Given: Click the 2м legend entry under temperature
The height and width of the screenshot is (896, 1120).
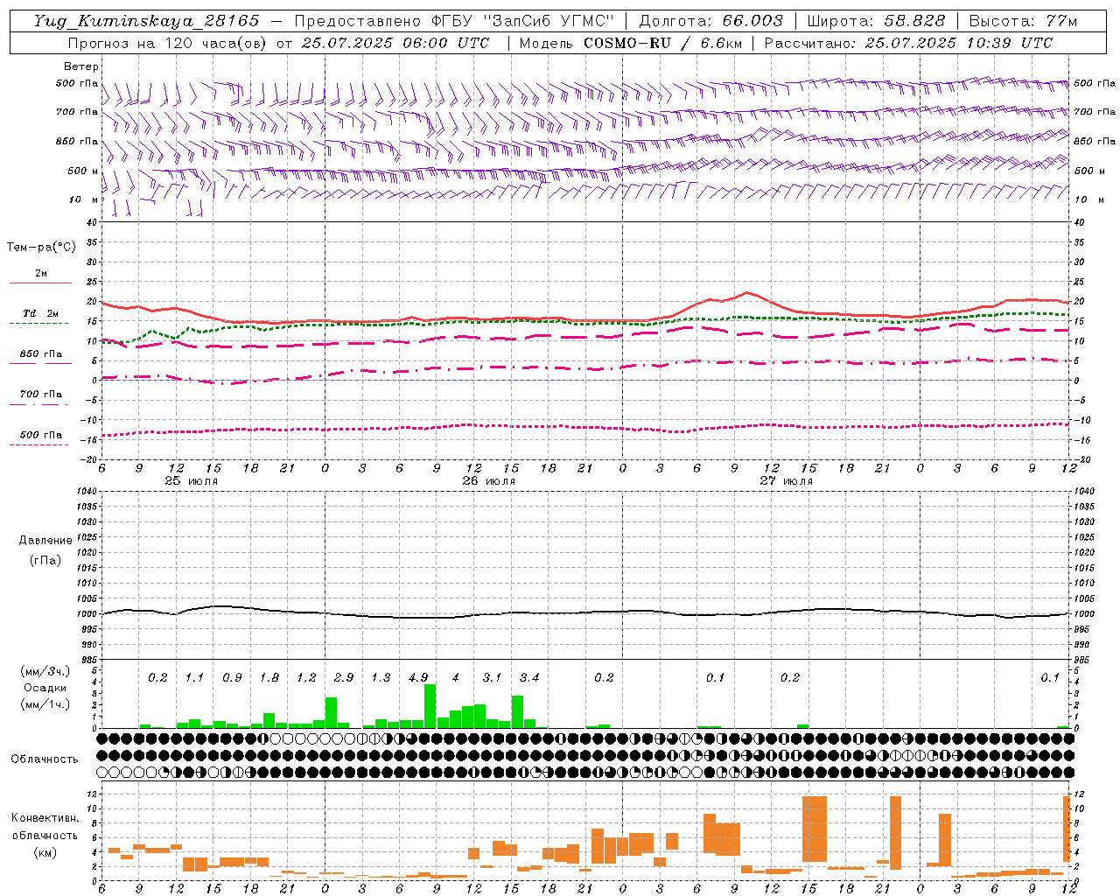Looking at the screenshot, I should point(41,274).
